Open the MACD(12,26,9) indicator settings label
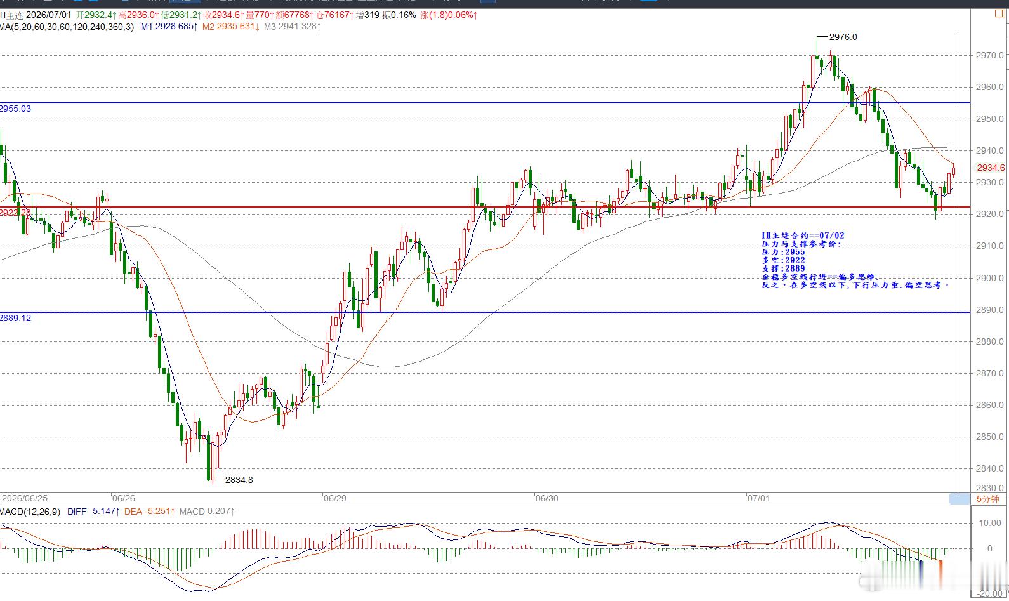Viewport: 1009px width, 601px height. click(x=30, y=512)
